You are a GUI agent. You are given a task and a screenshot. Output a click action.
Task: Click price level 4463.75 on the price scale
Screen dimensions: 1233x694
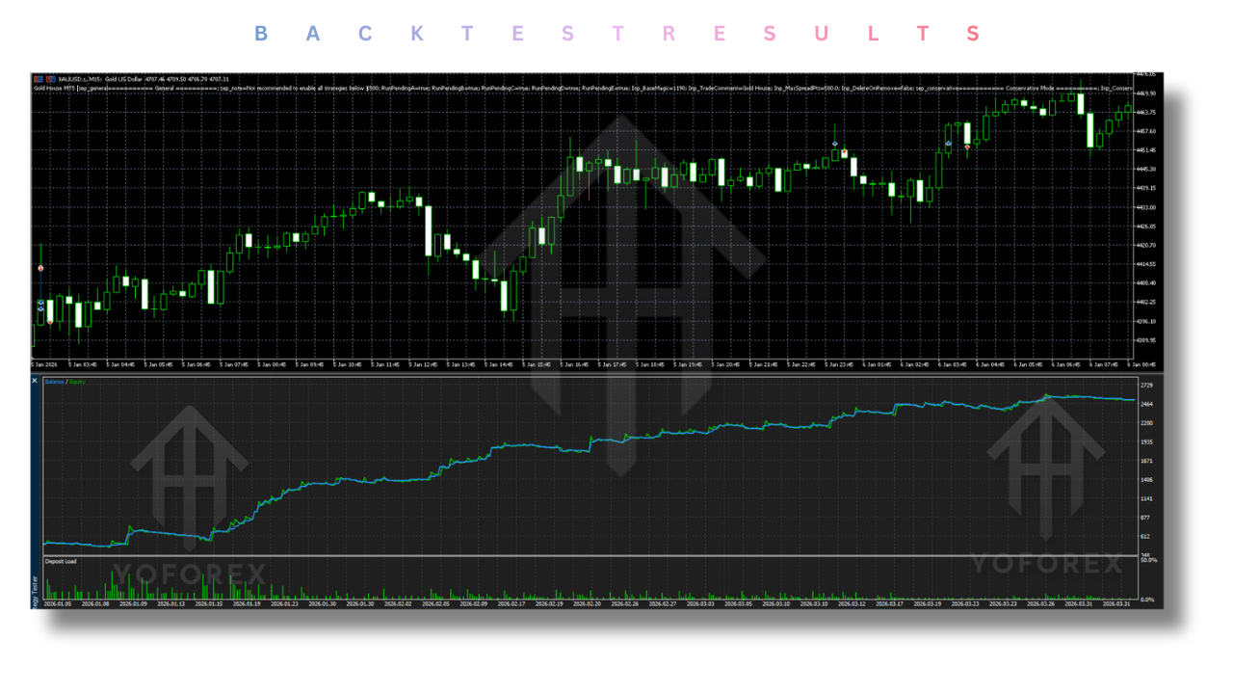(1145, 112)
